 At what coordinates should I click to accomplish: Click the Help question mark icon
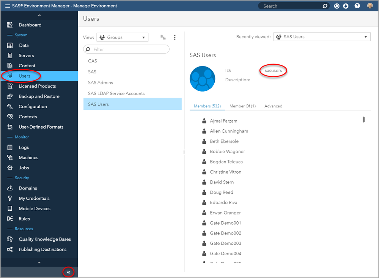tap(357, 6)
